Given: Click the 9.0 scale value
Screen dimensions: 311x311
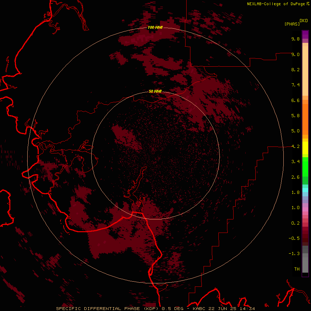Looking at the screenshot, I should click(x=295, y=54).
